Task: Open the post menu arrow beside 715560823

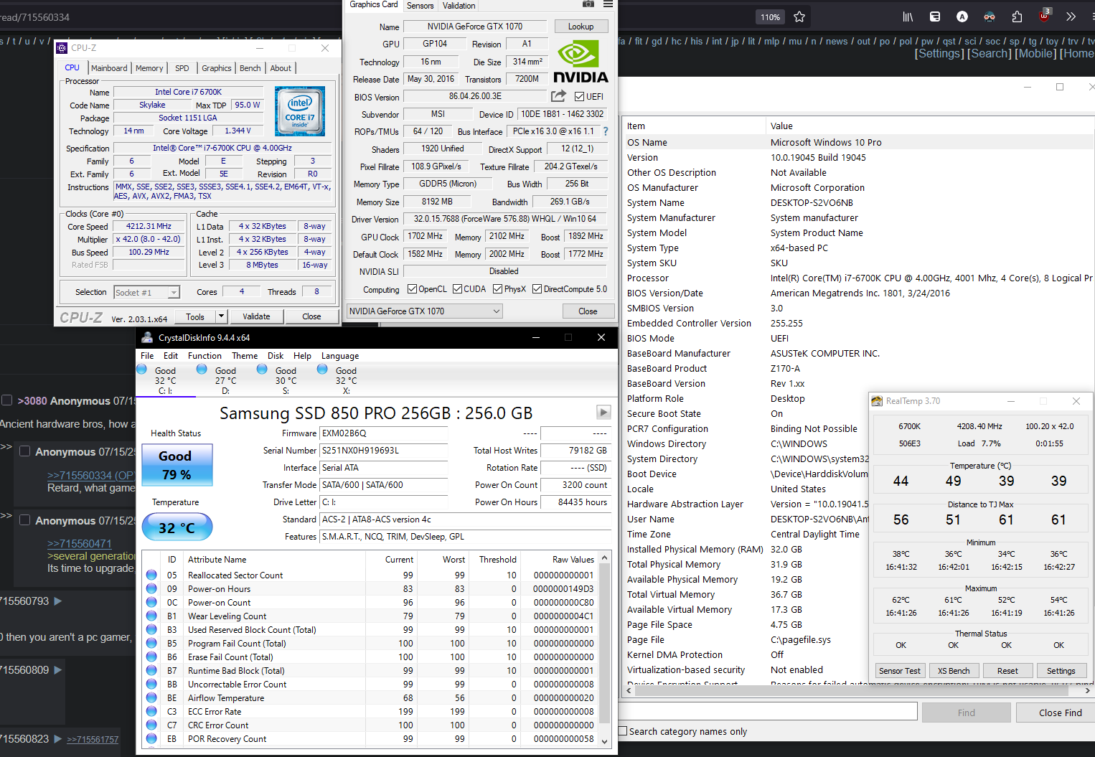Action: click(x=58, y=738)
